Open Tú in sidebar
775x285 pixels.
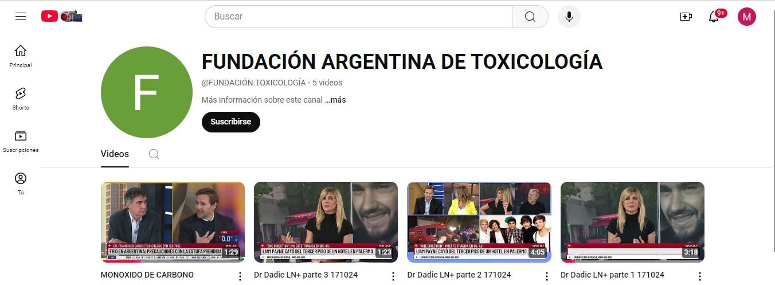21,184
